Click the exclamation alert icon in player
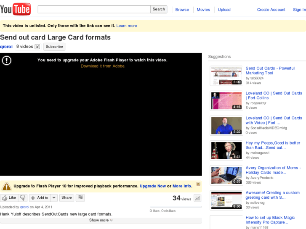The image size is (306, 229). pyautogui.click(x=7, y=61)
